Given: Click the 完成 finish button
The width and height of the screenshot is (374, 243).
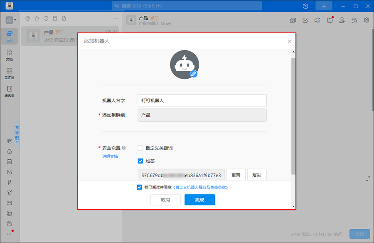Looking at the screenshot, I should [x=199, y=200].
